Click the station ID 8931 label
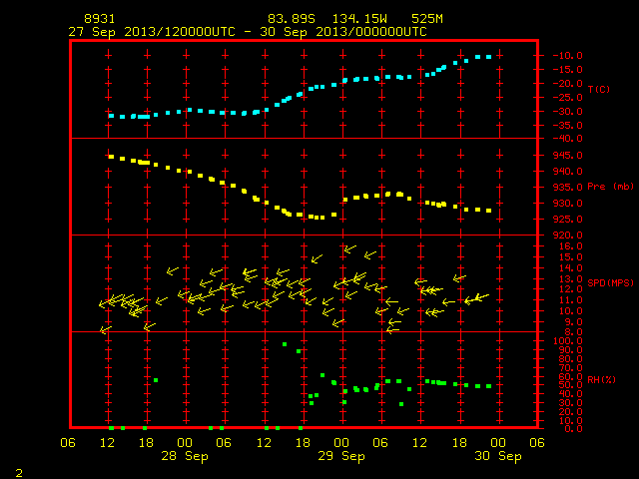Viewport: 639px width, 479px height. [x=100, y=19]
